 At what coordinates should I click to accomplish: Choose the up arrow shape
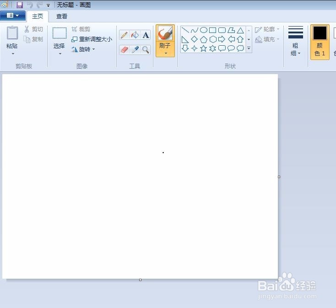click(x=240, y=39)
